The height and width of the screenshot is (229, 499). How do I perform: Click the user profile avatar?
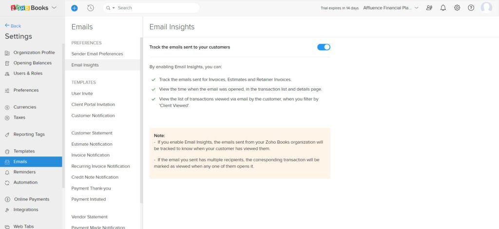[486, 7]
